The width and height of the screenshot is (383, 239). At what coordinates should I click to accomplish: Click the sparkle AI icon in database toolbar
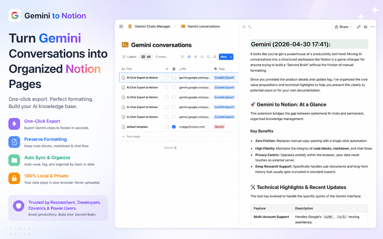coord(202,57)
